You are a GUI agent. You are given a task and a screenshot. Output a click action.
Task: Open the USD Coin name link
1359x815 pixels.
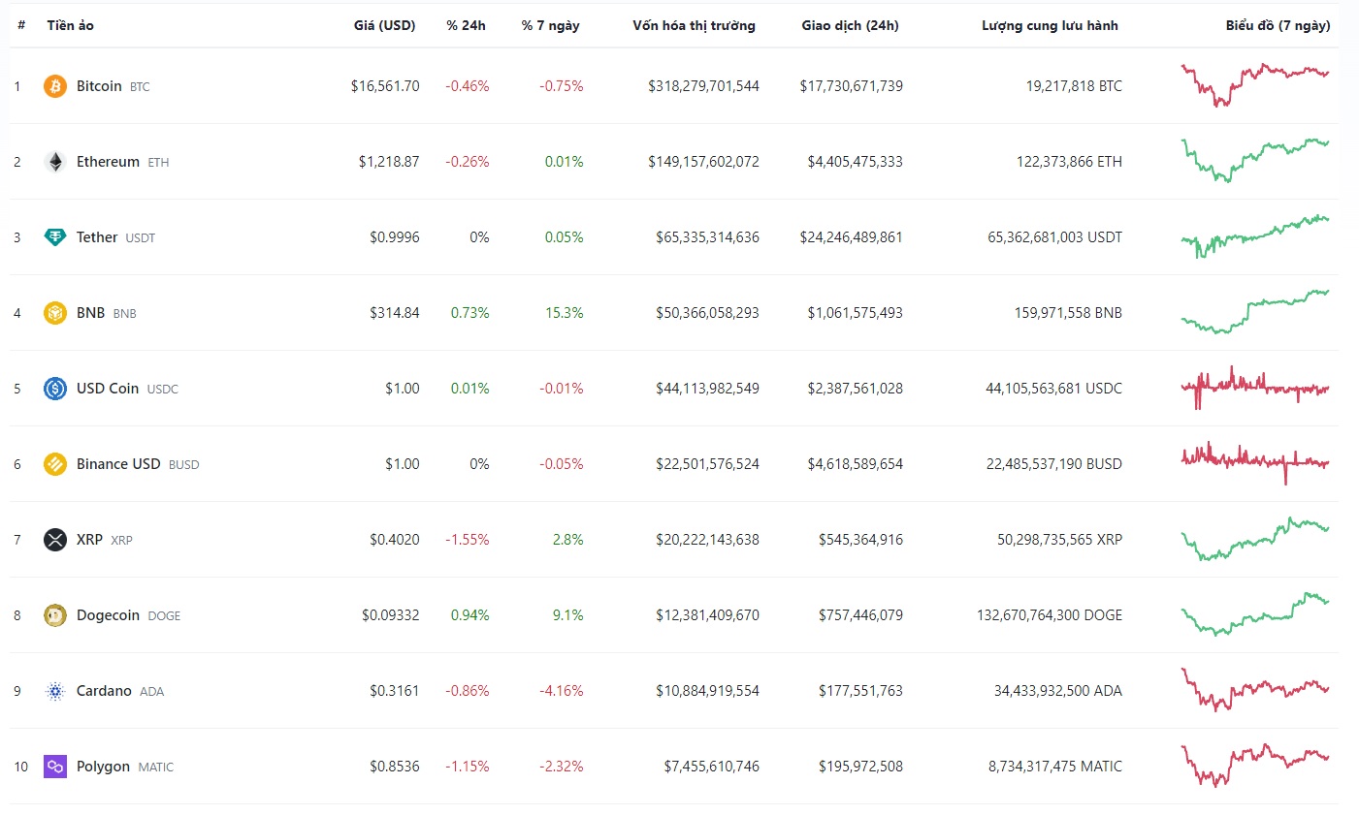click(x=108, y=389)
